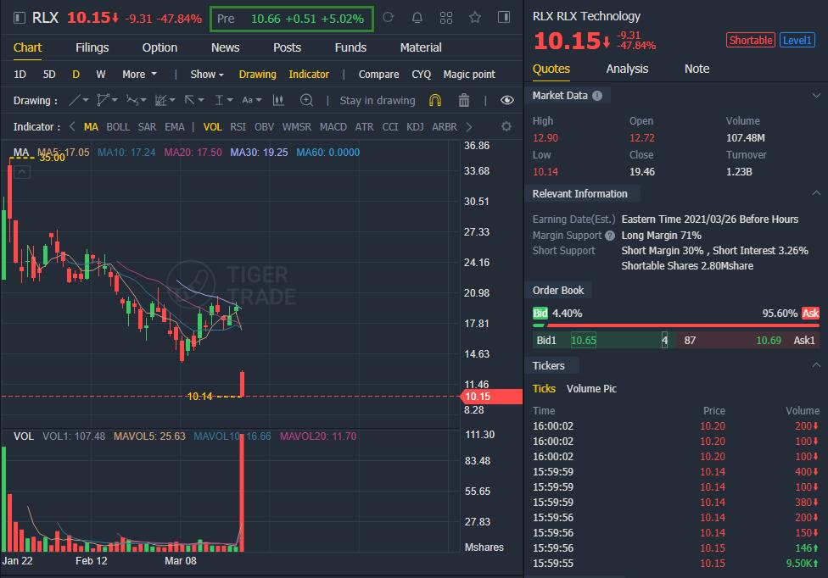The height and width of the screenshot is (578, 828).
Task: Click the Market Data info icon
Action: pos(597,96)
